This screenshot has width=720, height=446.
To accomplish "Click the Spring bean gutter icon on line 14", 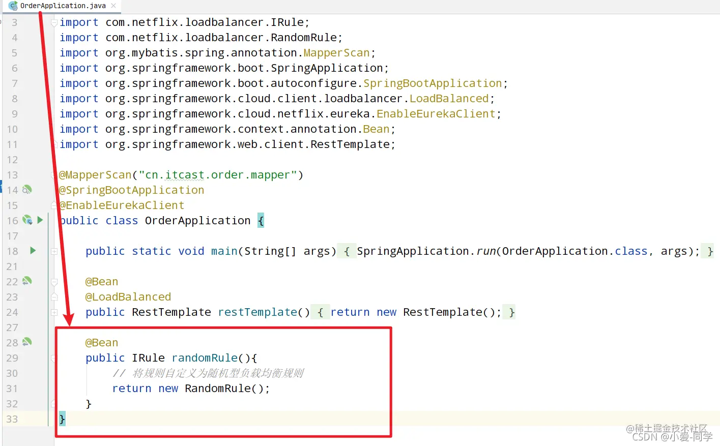I will (27, 190).
